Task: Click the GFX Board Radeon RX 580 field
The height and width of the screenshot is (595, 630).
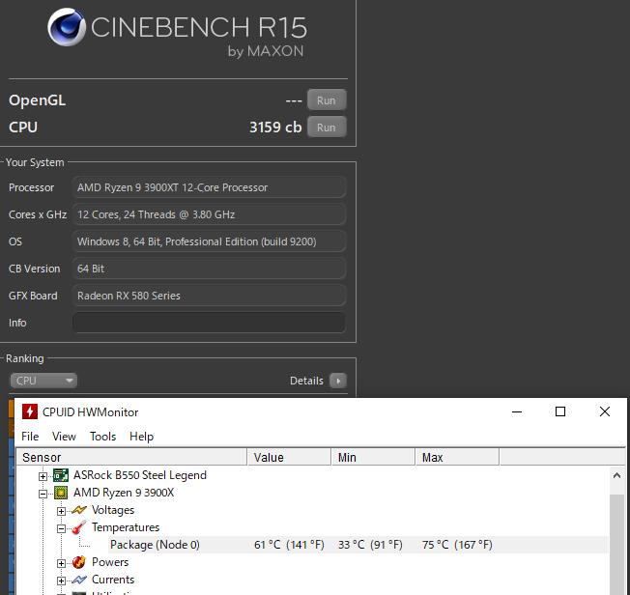Action: (x=209, y=296)
